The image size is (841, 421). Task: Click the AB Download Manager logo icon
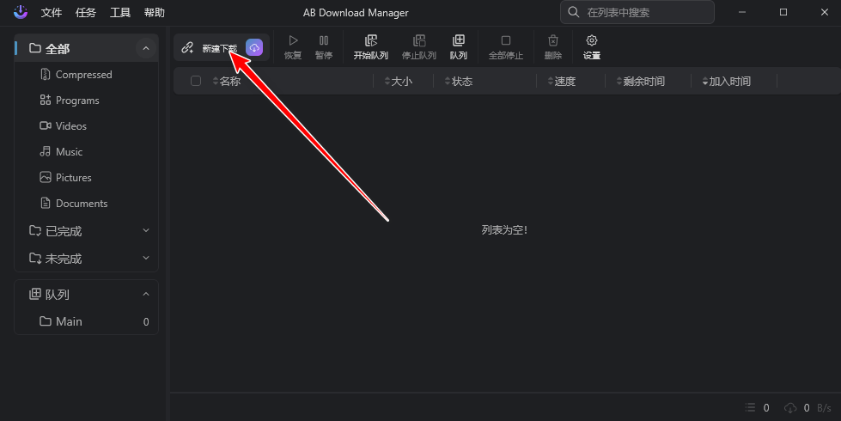click(x=21, y=12)
